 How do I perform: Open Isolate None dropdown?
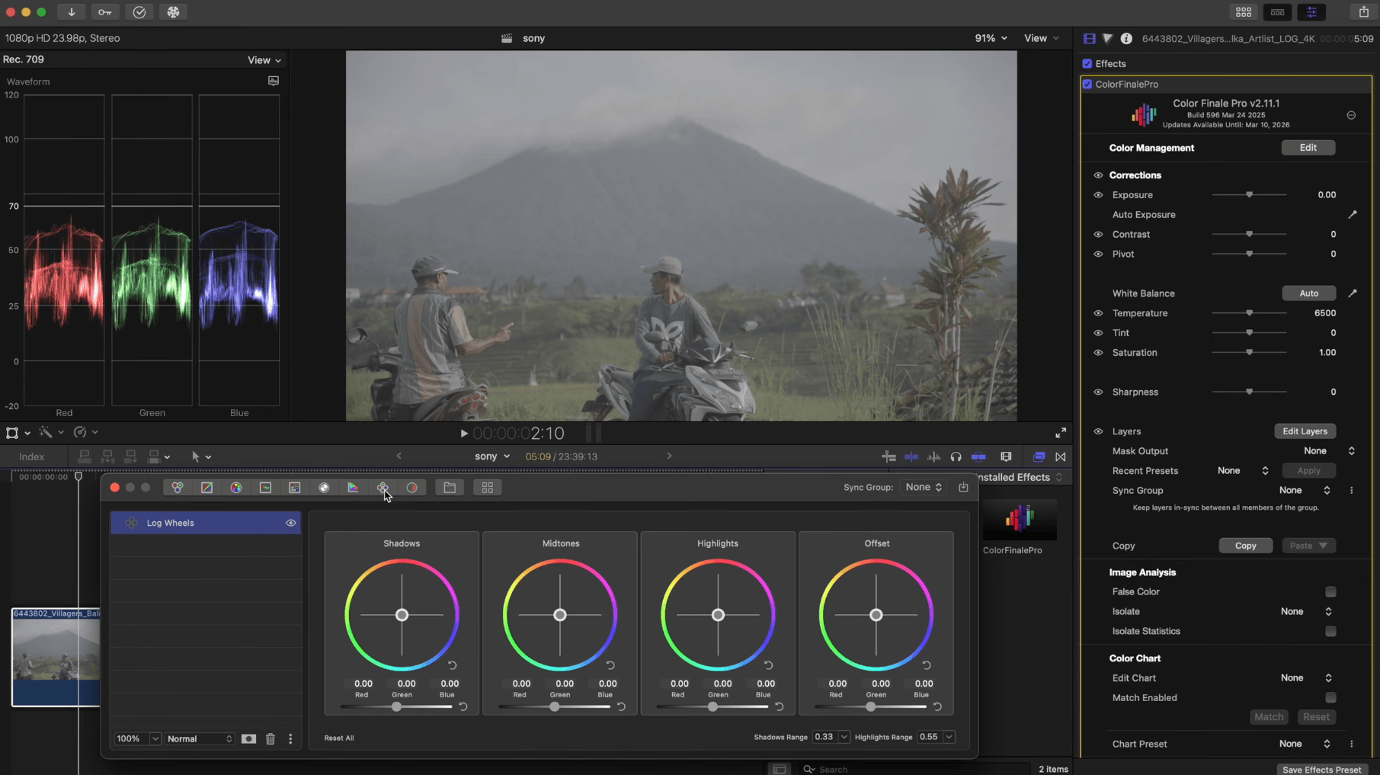coord(1306,612)
